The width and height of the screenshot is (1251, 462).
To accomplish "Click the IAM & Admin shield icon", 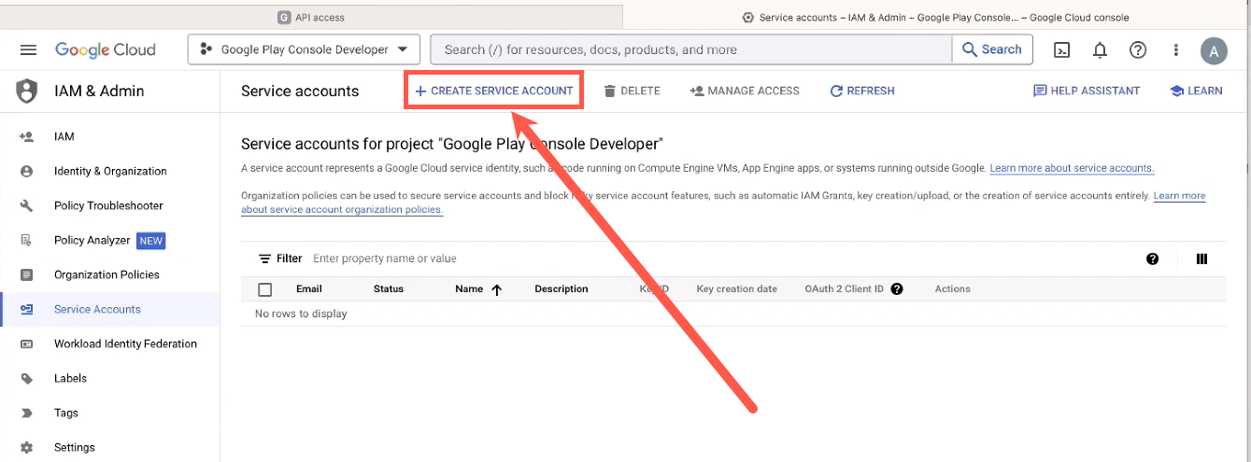I will pyautogui.click(x=27, y=91).
